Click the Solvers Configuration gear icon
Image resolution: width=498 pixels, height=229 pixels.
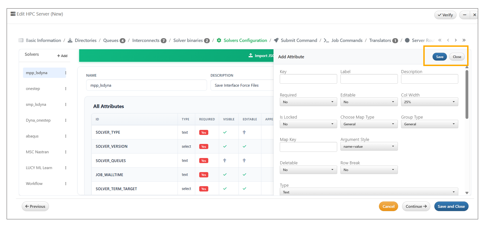point(219,40)
